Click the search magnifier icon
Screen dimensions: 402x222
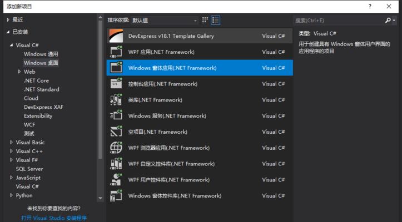coord(388,20)
